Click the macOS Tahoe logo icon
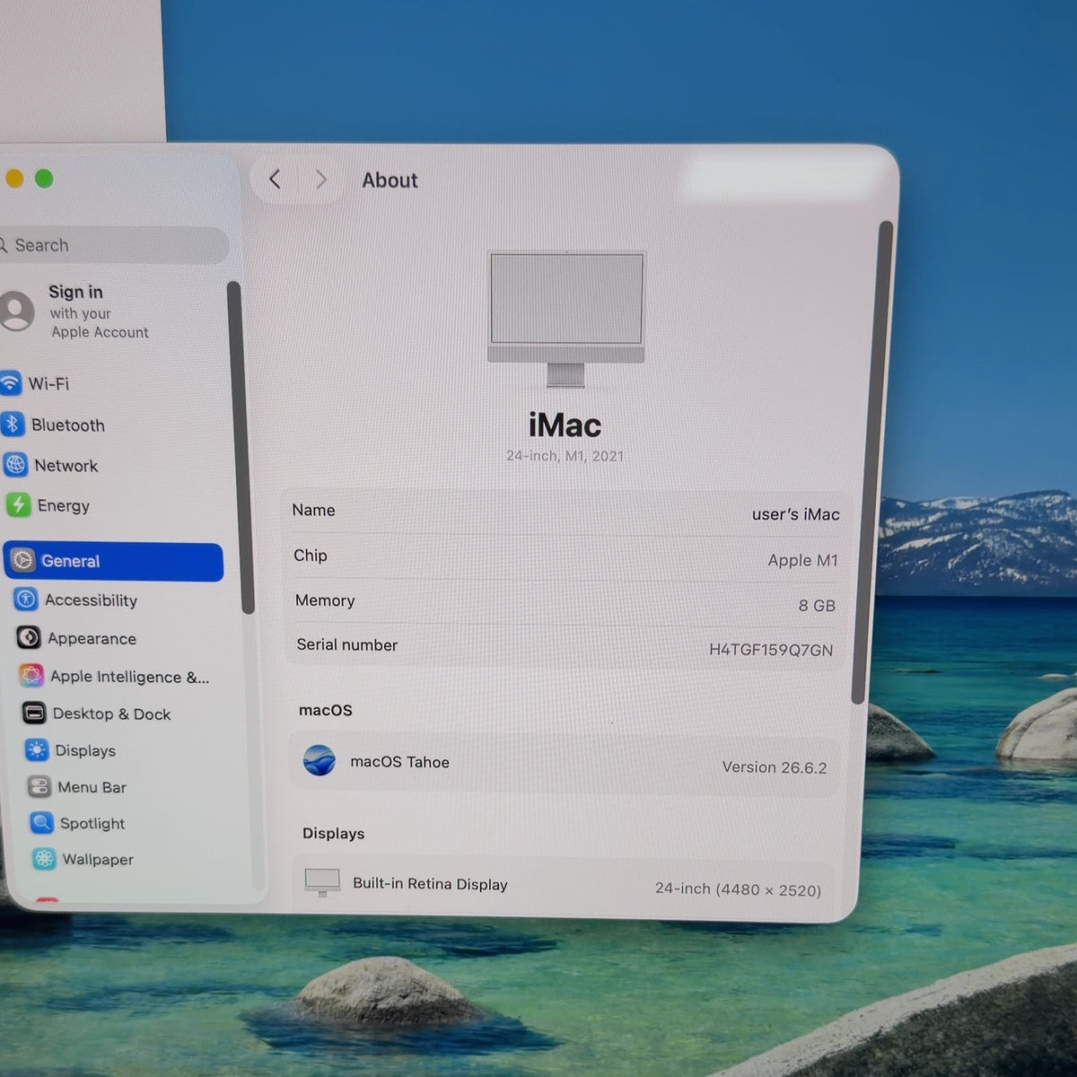Viewport: 1077px width, 1077px height. pyautogui.click(x=320, y=761)
